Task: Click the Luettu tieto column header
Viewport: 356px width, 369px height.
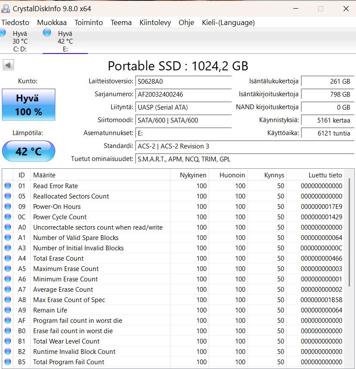Action: pos(316,175)
